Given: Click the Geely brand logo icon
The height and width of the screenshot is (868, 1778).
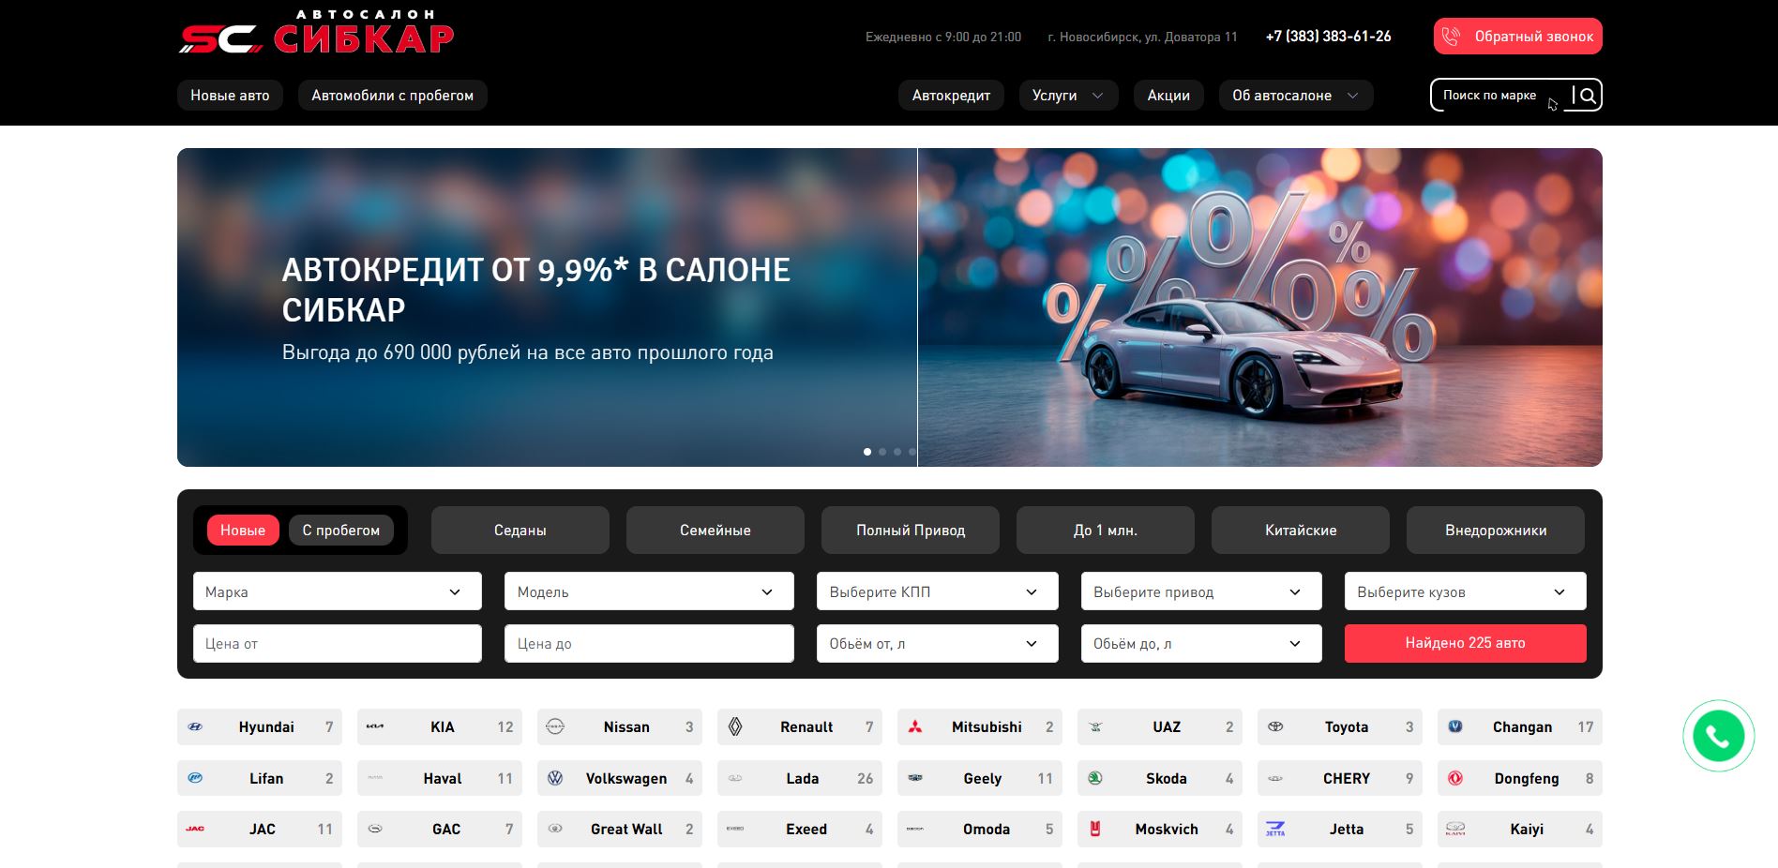Looking at the screenshot, I should point(915,778).
